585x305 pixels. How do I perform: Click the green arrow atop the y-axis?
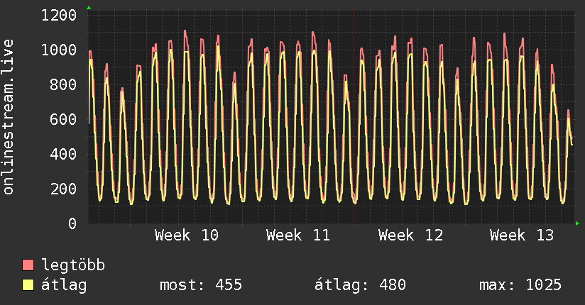(x=88, y=8)
